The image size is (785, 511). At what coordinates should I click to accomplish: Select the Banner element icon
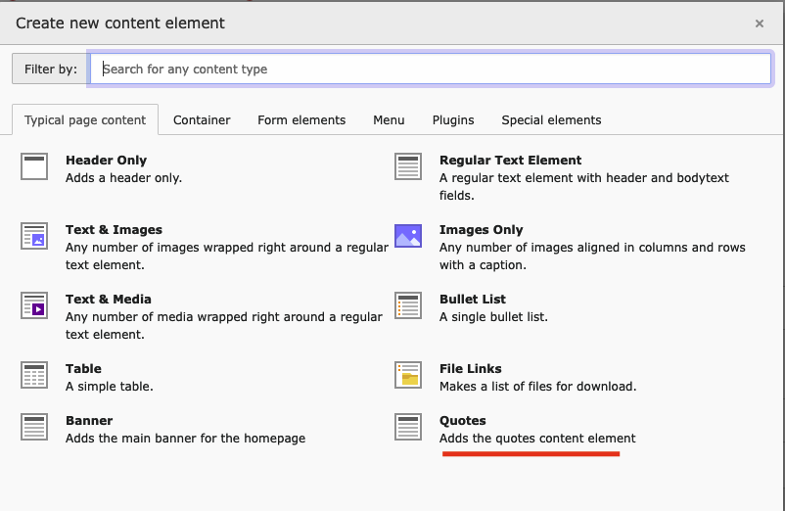pyautogui.click(x=34, y=427)
